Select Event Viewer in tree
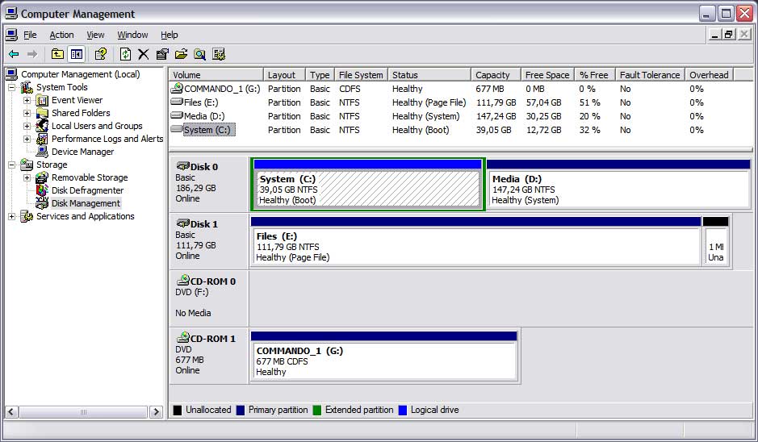The height and width of the screenshot is (442, 758). click(77, 100)
